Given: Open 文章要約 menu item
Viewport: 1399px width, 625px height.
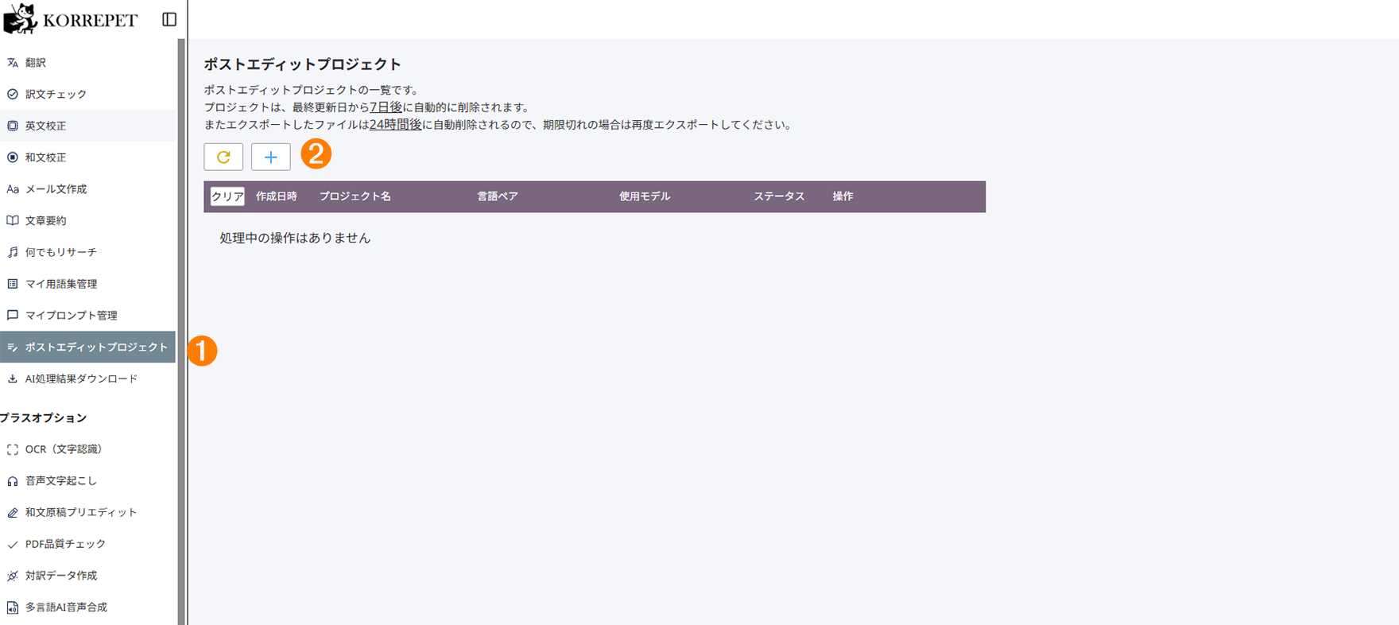Looking at the screenshot, I should pos(87,220).
